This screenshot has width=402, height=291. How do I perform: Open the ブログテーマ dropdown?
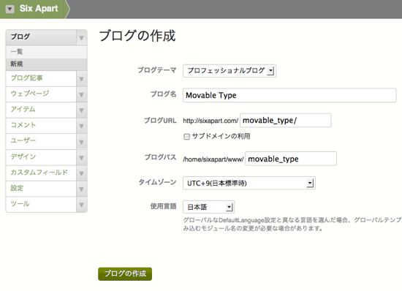(230, 71)
